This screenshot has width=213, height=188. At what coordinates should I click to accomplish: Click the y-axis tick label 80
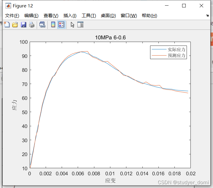[x=25, y=70]
